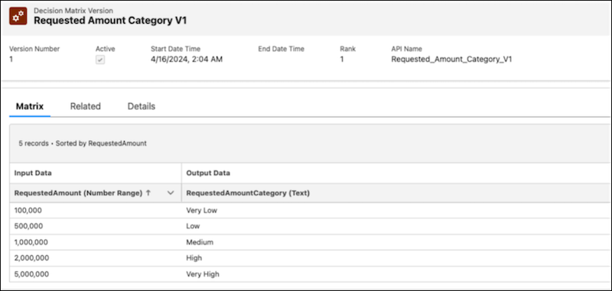Click the Low category cell
The width and height of the screenshot is (612, 291).
396,226
